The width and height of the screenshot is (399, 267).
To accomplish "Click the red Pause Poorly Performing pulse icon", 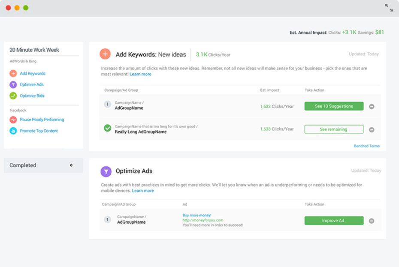I will [x=13, y=120].
